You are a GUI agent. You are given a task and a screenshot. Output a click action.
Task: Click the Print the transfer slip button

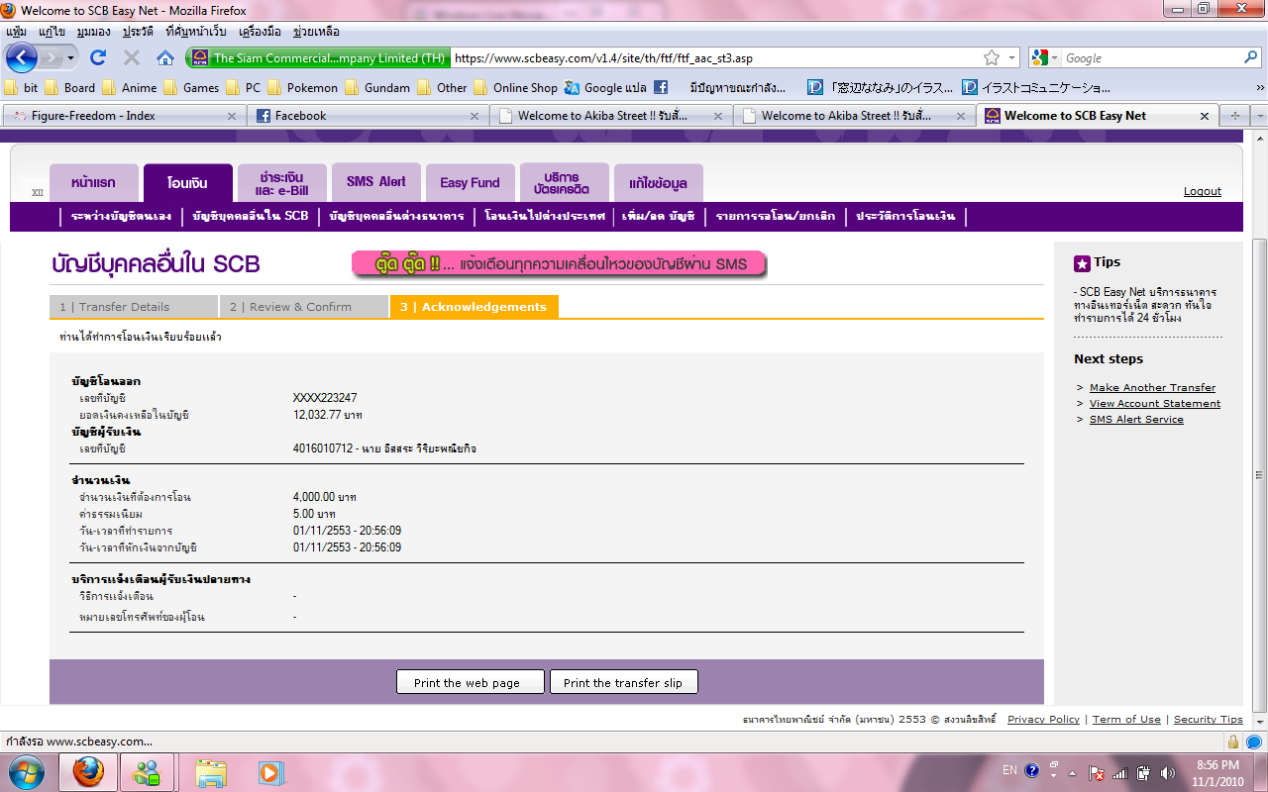tap(623, 682)
